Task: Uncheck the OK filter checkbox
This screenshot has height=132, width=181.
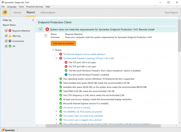Action: 6,46
